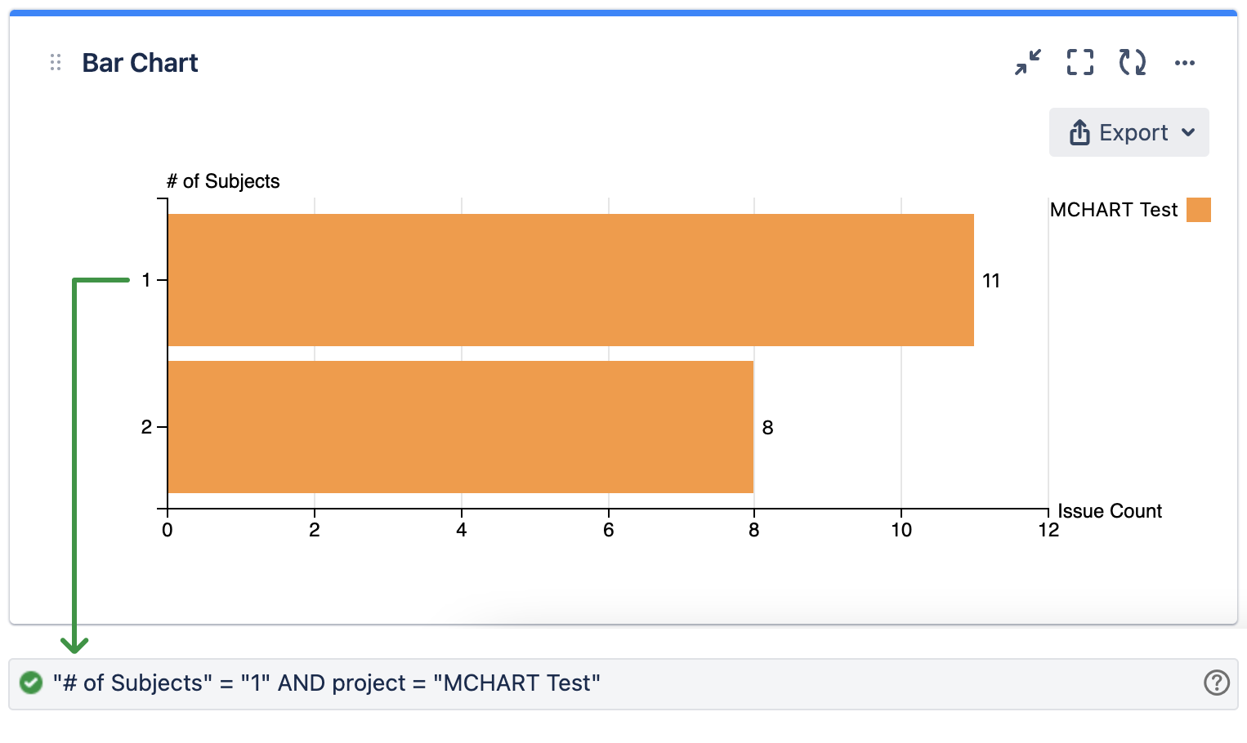Click the minimize gadget arrows icon
The width and height of the screenshot is (1247, 743).
click(x=1028, y=62)
